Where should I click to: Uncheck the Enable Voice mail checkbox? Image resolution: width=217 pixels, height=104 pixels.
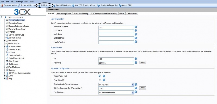tap(100, 76)
